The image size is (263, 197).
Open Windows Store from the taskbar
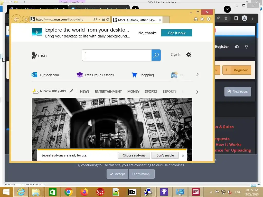pyautogui.click(x=52, y=192)
